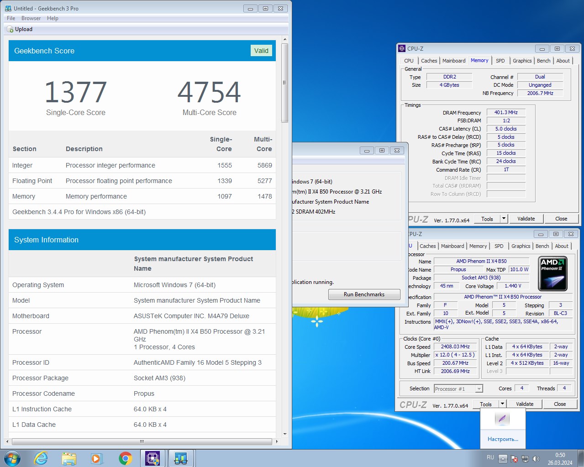Click the volume speaker icon in tray
Image resolution: width=584 pixels, height=467 pixels.
click(x=536, y=459)
